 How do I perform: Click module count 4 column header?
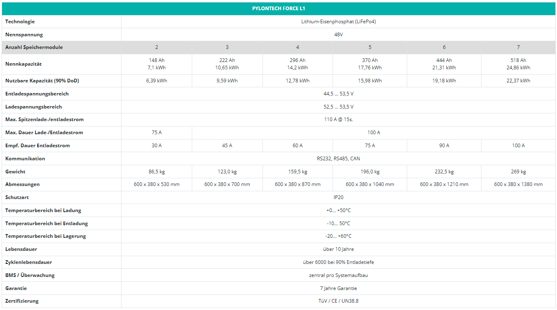[x=297, y=47]
